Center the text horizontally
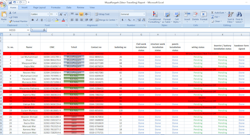Image resolution: width=250 pixels, height=135 pixels. (x=77, y=20)
